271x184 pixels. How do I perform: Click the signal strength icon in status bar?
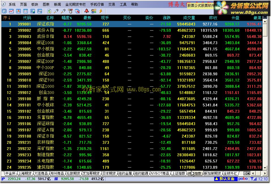click(254, 179)
